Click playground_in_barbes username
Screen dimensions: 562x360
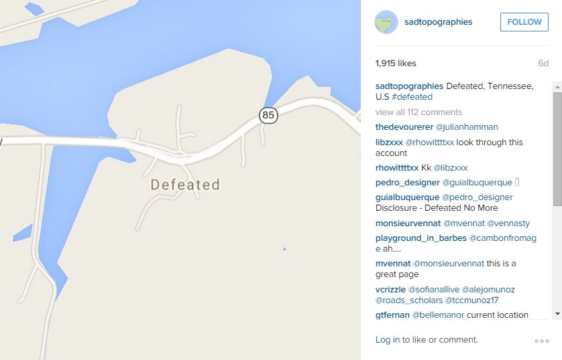coord(420,238)
